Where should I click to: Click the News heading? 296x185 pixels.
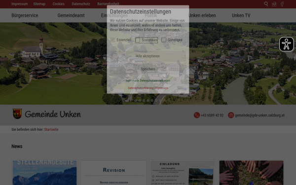point(17,147)
